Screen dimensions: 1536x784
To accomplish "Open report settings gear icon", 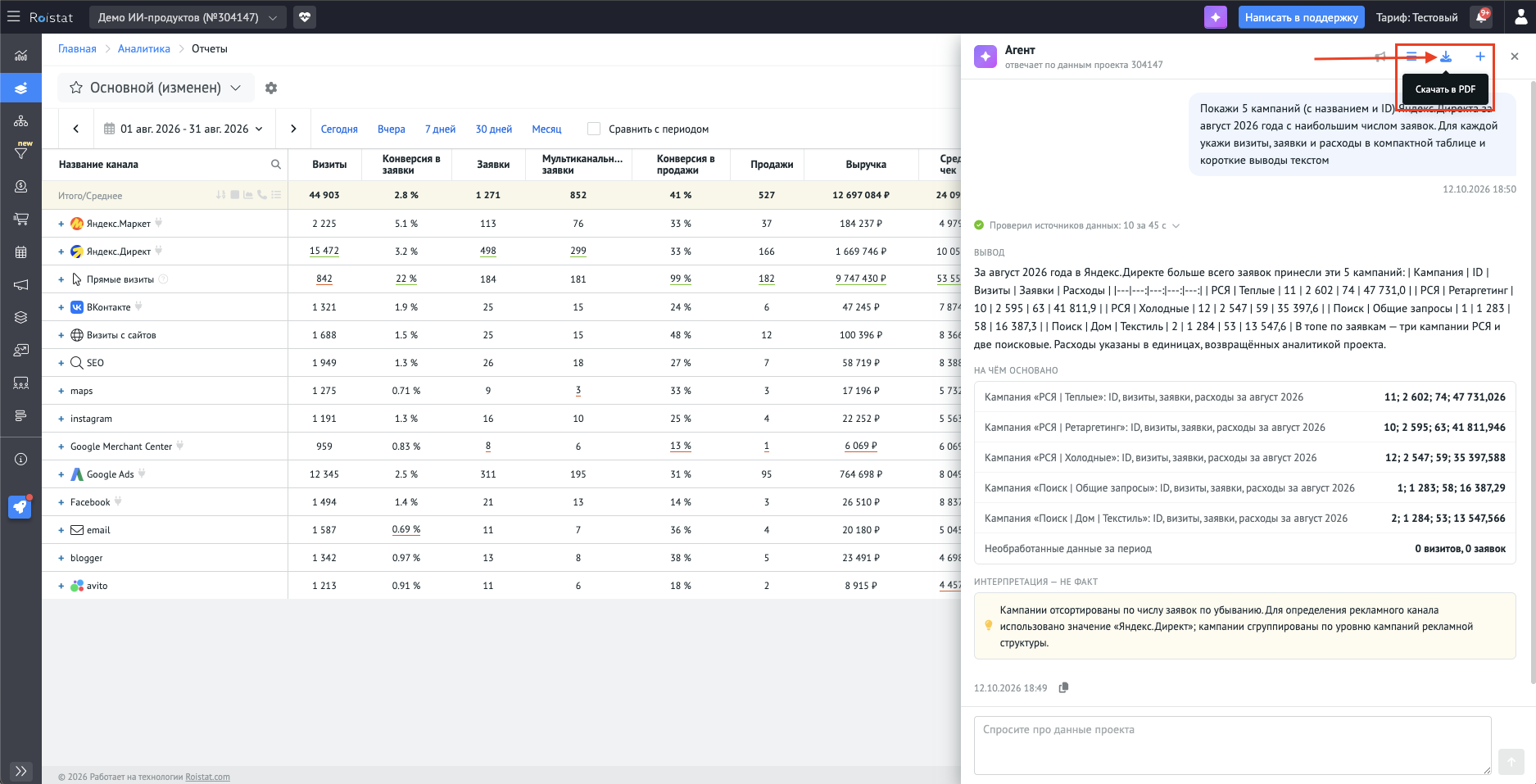I will 271,88.
